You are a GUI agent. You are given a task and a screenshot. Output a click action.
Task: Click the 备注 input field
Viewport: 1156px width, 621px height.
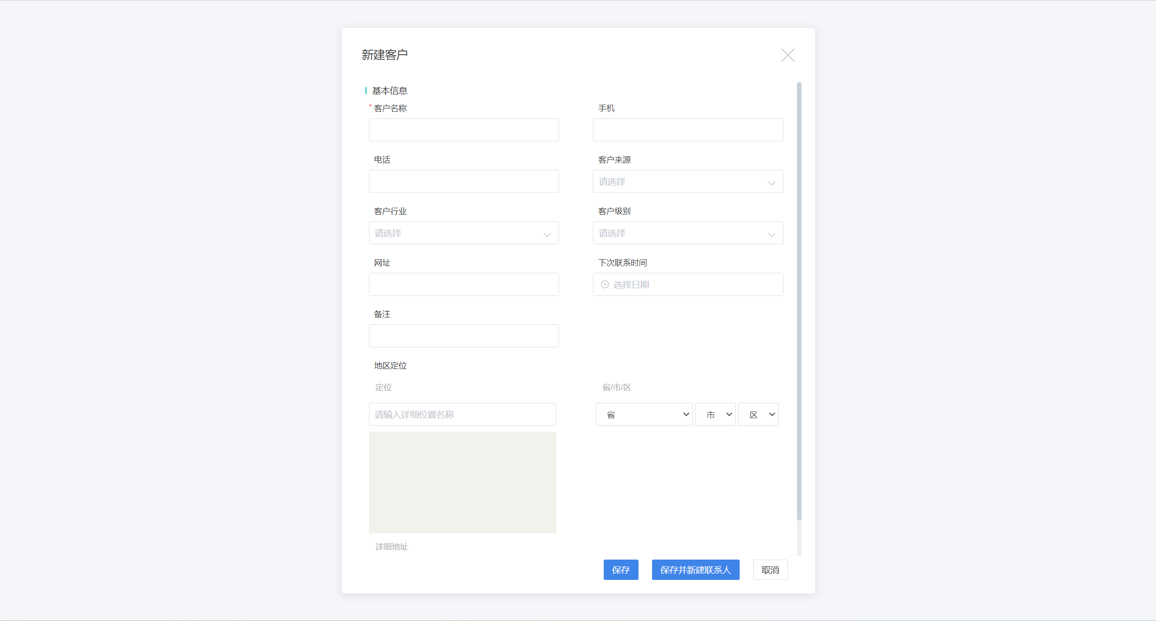[x=464, y=336]
